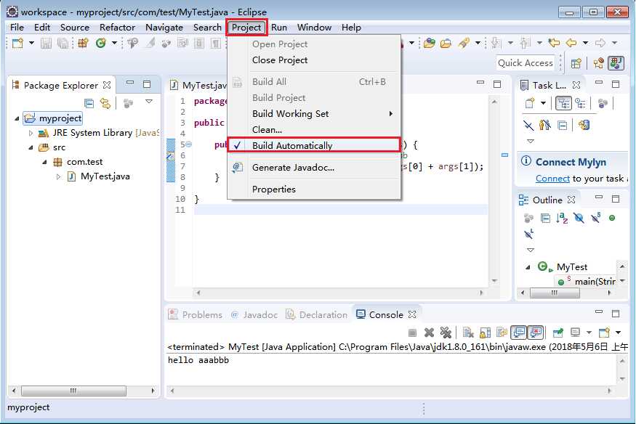Click the Word Wrap icon in Console
This screenshot has width=636, height=424.
(502, 333)
